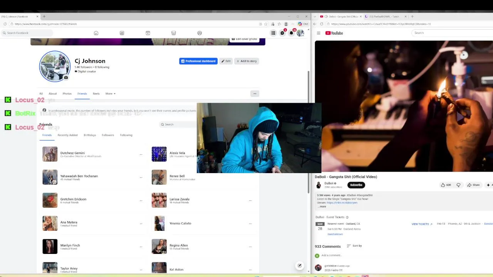
Task: Select the Recently Added friends tab
Action: point(67,135)
